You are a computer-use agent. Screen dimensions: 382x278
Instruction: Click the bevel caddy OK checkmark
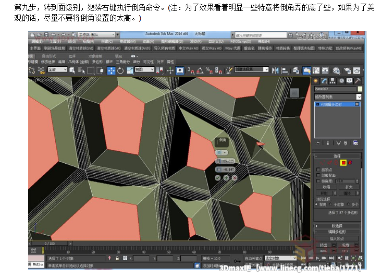click(218, 178)
